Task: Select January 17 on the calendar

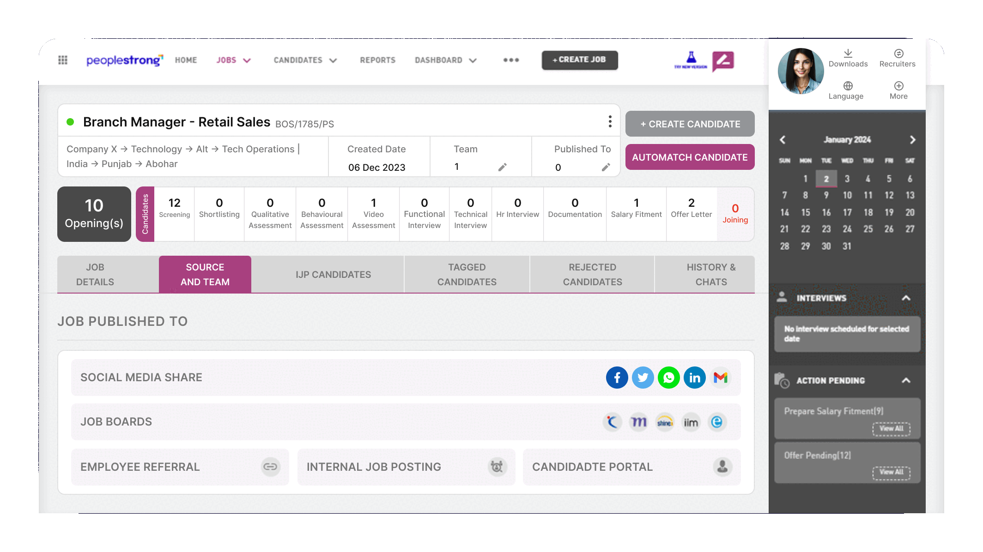Action: 847,212
